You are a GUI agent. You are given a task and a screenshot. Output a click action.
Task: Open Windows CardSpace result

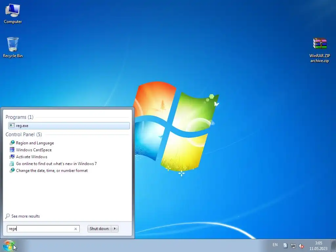click(x=34, y=150)
